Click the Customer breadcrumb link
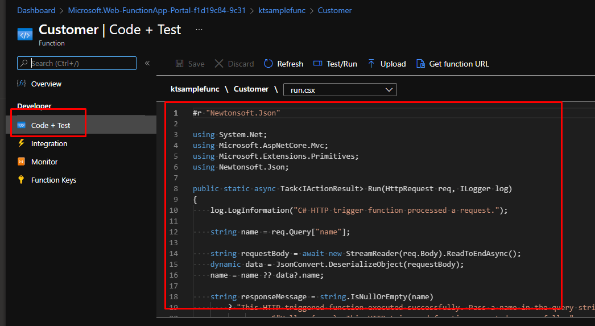This screenshot has width=595, height=326. 334,10
